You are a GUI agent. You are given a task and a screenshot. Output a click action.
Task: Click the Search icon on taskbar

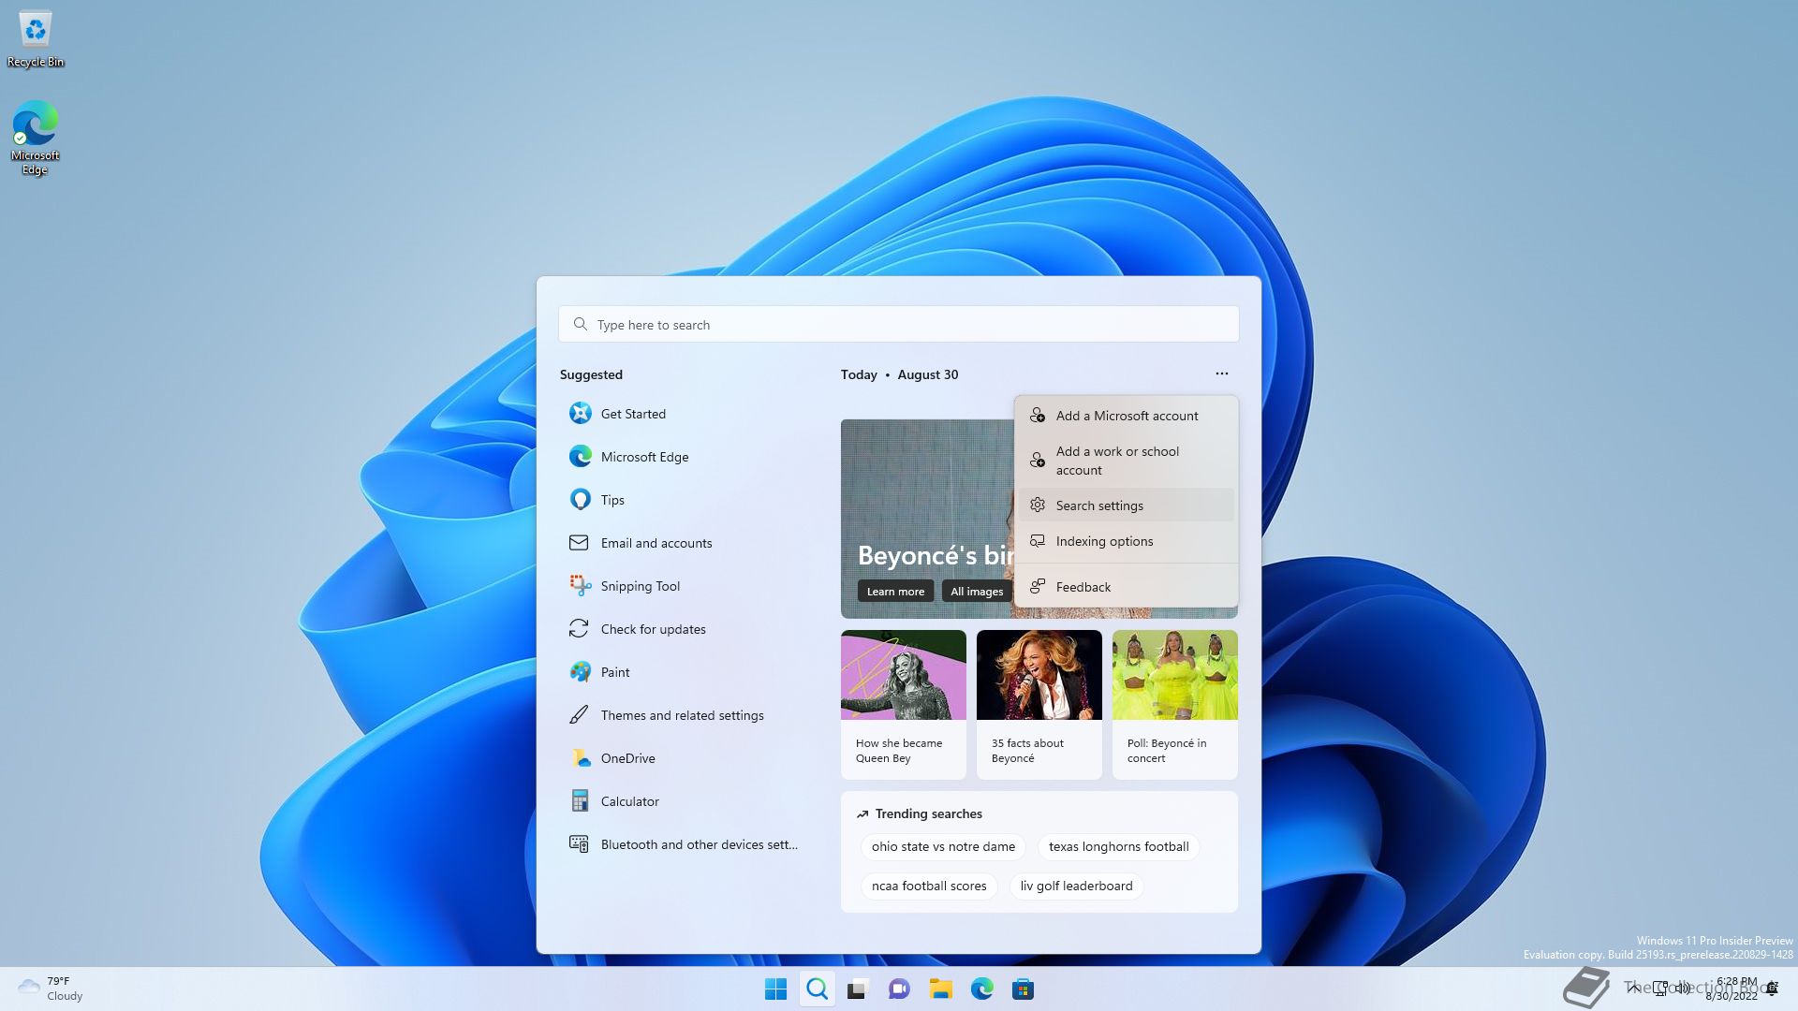[x=817, y=989]
